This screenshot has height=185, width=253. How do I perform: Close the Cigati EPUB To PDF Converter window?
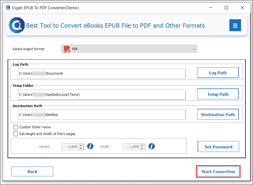click(242, 8)
